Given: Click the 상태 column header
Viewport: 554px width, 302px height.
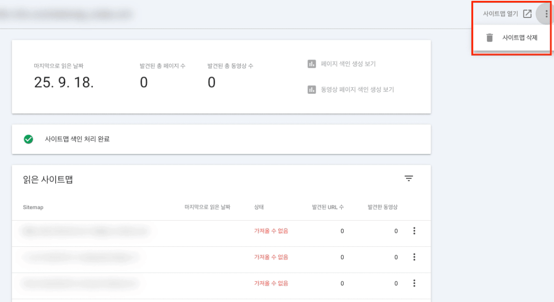Looking at the screenshot, I should 259,207.
